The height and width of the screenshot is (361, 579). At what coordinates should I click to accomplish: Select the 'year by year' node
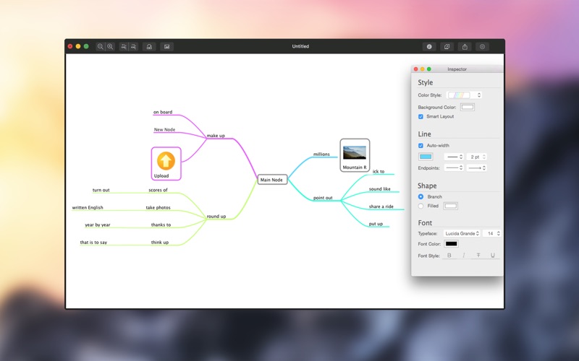[98, 225]
